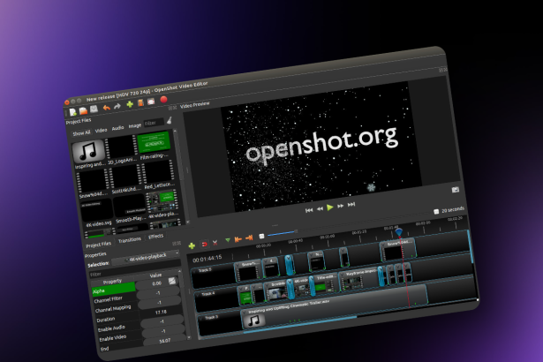Viewport: 543px width, 362px height.
Task: Select the 3D_LogoAni file thumbnail
Action: [x=121, y=147]
